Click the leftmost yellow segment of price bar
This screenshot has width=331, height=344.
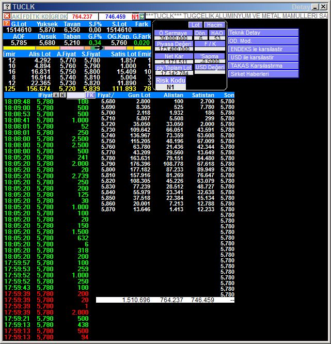coord(19,48)
